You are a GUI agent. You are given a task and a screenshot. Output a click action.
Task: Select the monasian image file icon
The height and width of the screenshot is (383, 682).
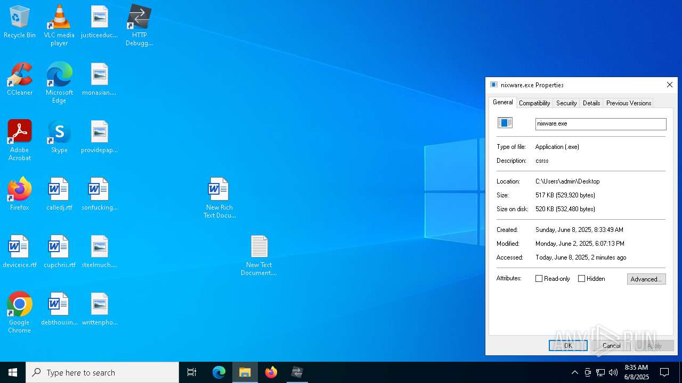pos(99,79)
